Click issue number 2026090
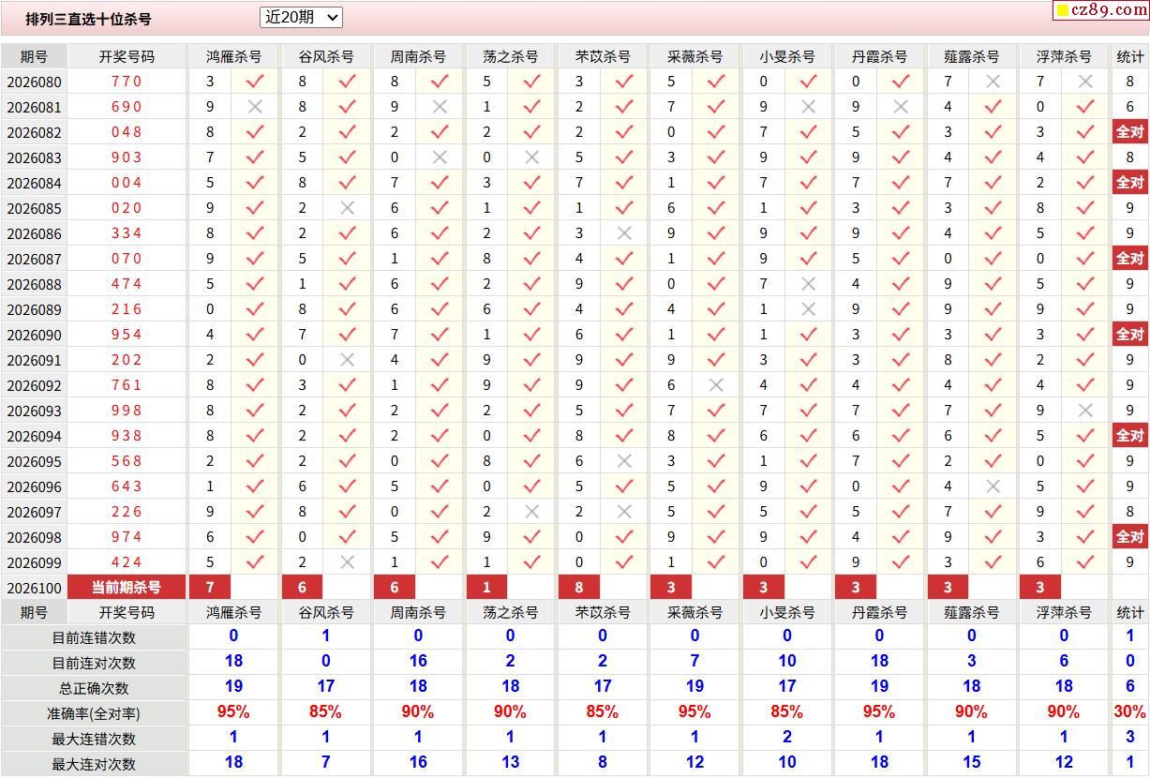Viewport: 1150px width, 778px height. [x=34, y=335]
